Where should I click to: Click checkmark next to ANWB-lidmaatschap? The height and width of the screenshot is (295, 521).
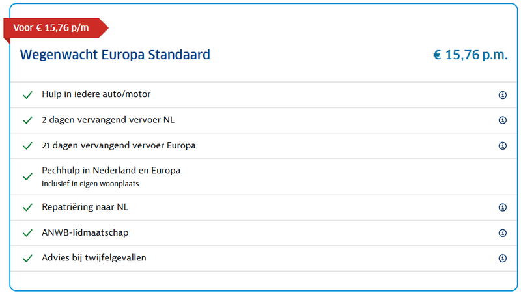[27, 233]
